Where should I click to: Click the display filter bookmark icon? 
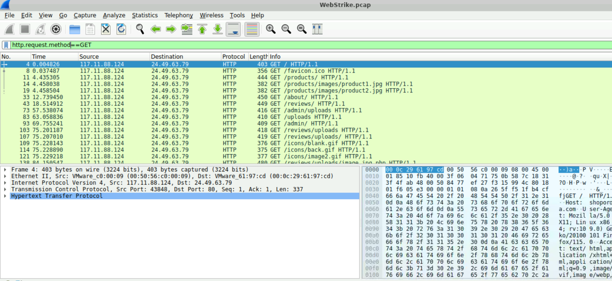[6, 45]
